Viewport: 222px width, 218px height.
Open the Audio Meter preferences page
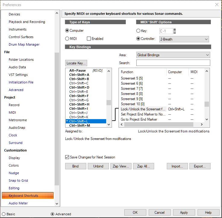pyautogui.click(x=18, y=203)
